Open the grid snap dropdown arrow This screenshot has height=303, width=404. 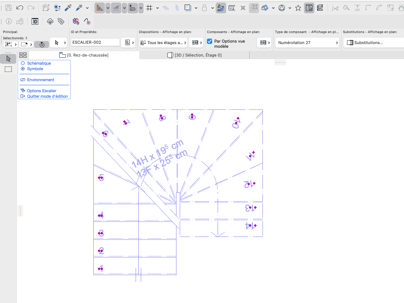pos(157,8)
